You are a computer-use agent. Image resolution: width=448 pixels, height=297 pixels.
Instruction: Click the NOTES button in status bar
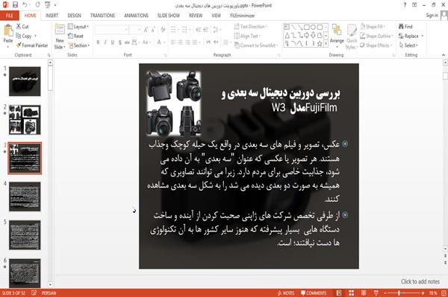pyautogui.click(x=286, y=293)
